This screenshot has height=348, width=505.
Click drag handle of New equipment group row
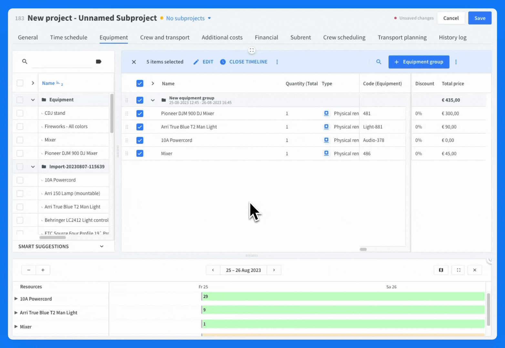click(127, 100)
